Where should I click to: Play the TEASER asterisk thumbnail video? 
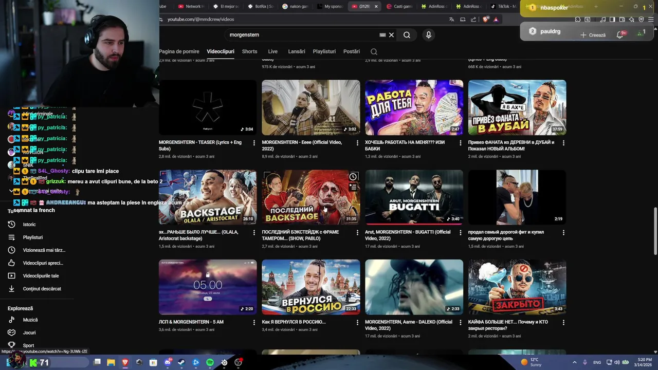[x=208, y=107]
